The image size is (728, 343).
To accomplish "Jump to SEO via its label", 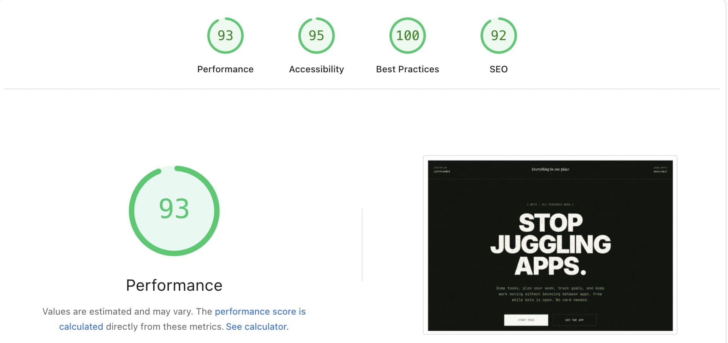I will tap(498, 69).
